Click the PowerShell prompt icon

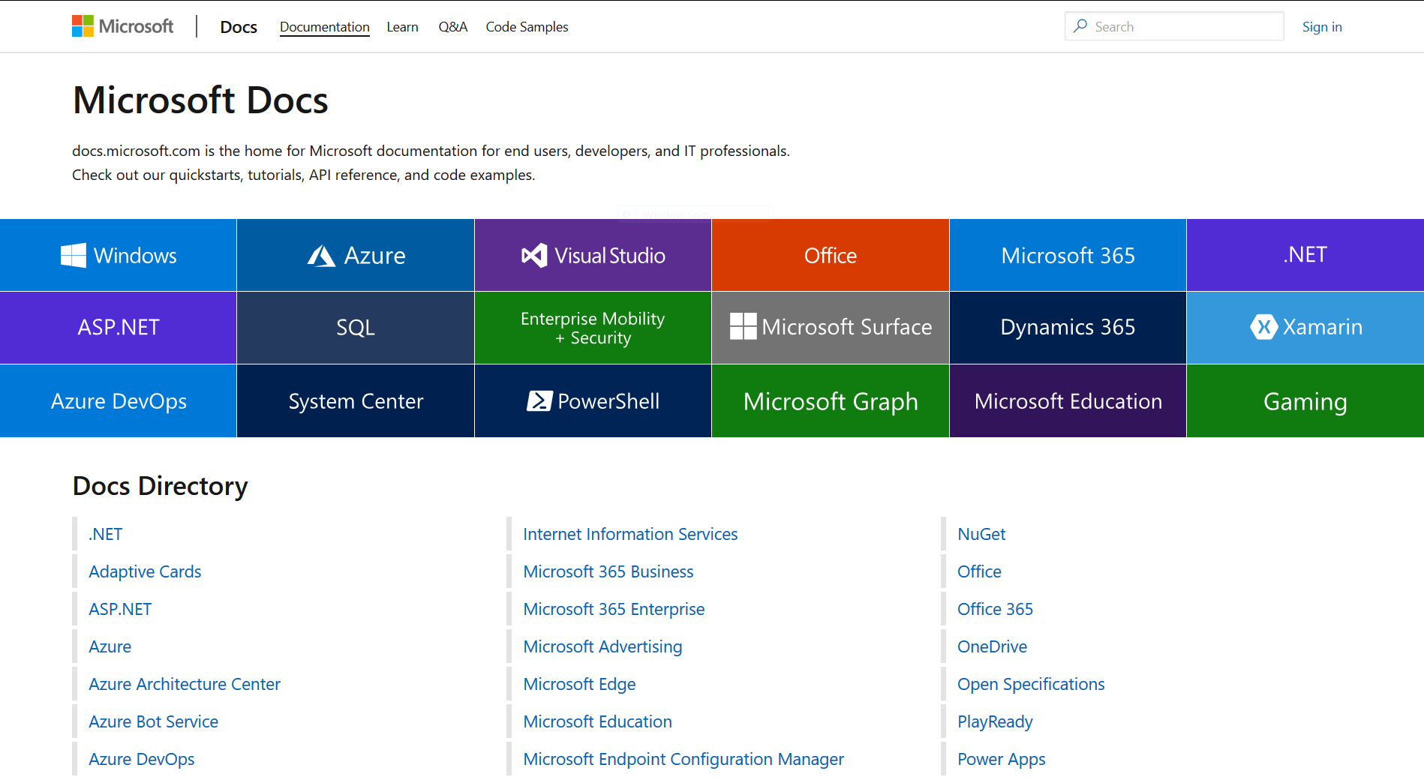539,401
